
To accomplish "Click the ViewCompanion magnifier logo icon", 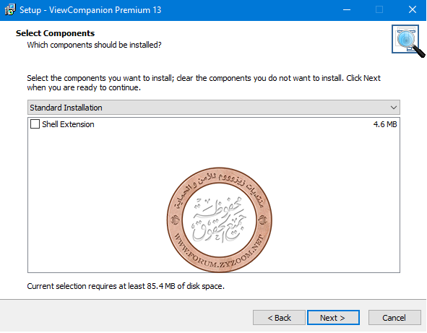I will [407, 41].
